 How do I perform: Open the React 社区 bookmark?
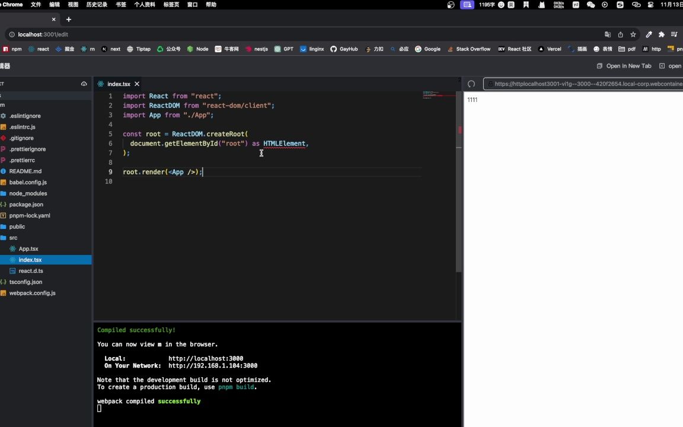[515, 49]
